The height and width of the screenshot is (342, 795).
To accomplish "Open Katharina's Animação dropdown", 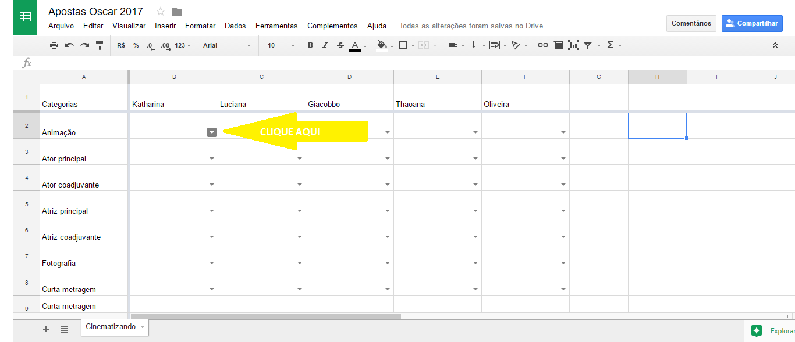I will click(212, 132).
